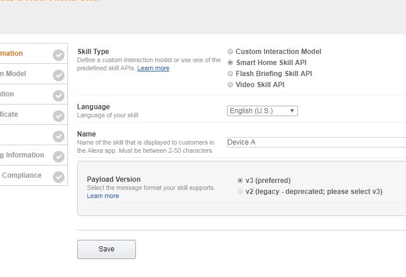Click the Name field containing Device A
The width and height of the screenshot is (406, 277).
(x=317, y=142)
